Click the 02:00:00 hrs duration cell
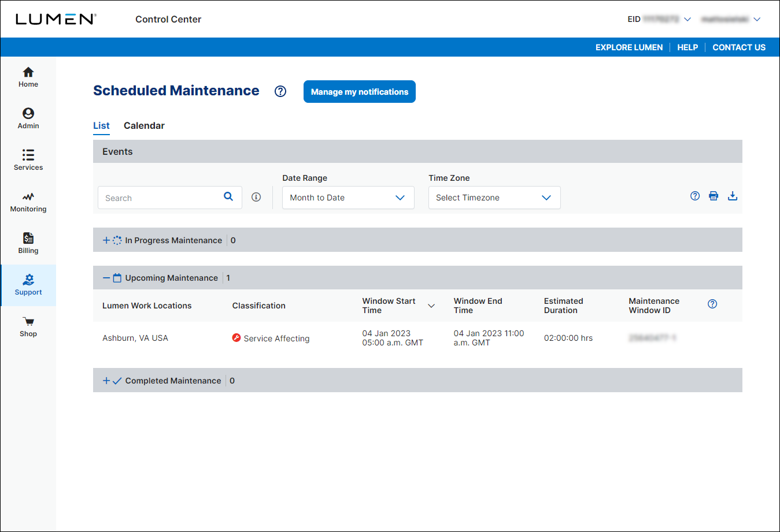The width and height of the screenshot is (780, 532). (x=568, y=338)
